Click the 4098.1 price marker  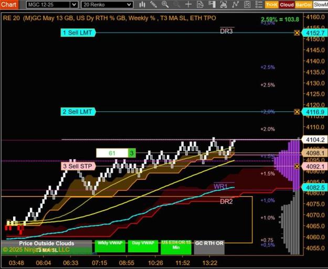(314, 153)
